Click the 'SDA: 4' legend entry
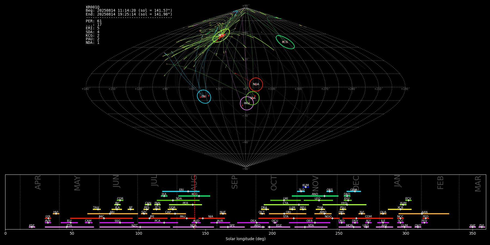490x245 pixels. click(x=93, y=32)
